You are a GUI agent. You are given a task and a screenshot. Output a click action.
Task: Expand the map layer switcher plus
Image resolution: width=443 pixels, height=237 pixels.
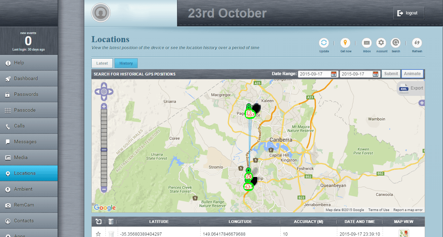click(422, 103)
